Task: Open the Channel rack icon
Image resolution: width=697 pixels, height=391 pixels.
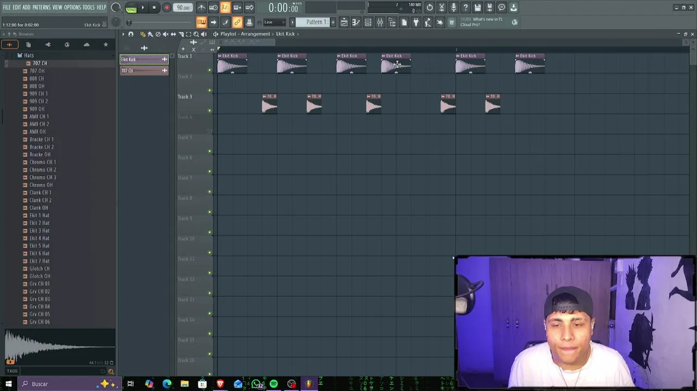Action: [x=368, y=22]
